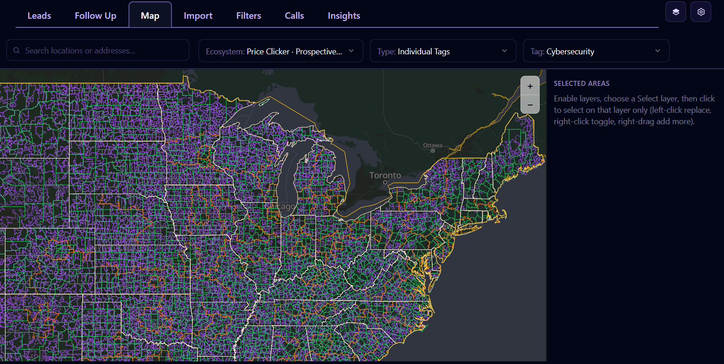Click the Selected Areas heading
The width and height of the screenshot is (724, 364).
click(582, 84)
